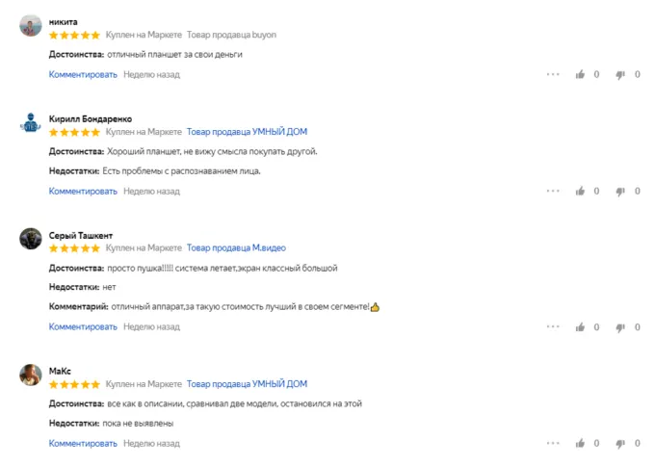655x466 pixels.
Task: Open УМНЫЙ ДОМ seller link in Кирилл's review
Action: (247, 132)
